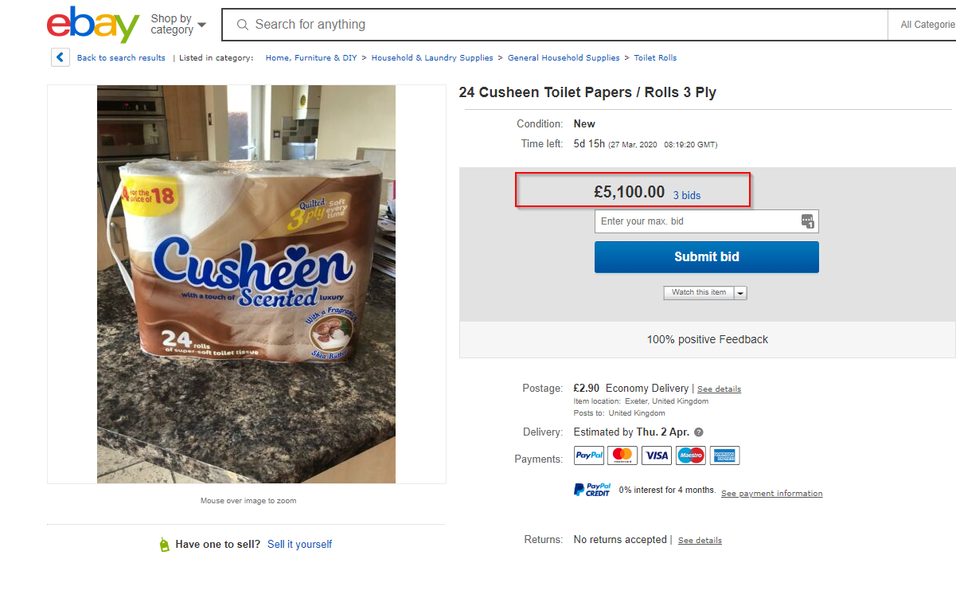Click the delivery estimate help icon
Image resolution: width=956 pixels, height=602 pixels.
(x=699, y=432)
